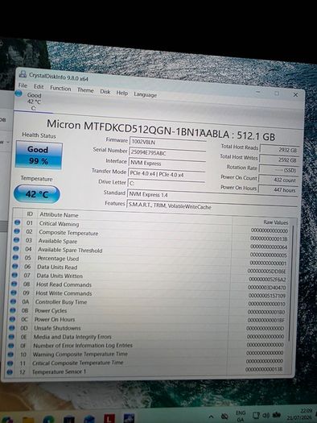Click the Unsafe Shutdowns status dot
The width and height of the screenshot is (317, 423).
click(12, 328)
